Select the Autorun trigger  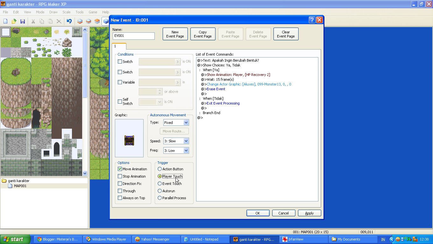160,191
